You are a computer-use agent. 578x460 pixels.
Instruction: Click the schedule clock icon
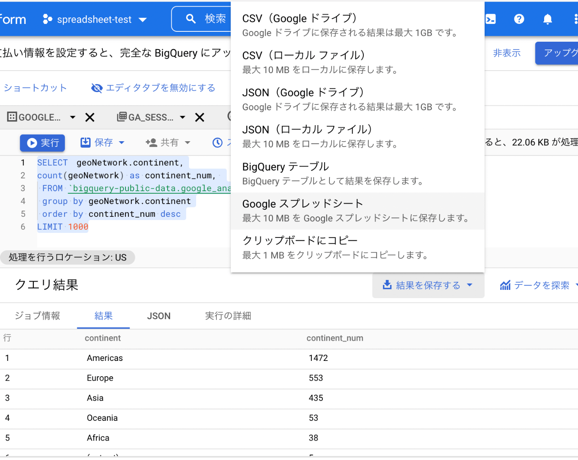click(x=217, y=143)
